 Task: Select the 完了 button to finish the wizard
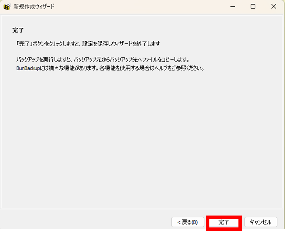tap(224, 222)
